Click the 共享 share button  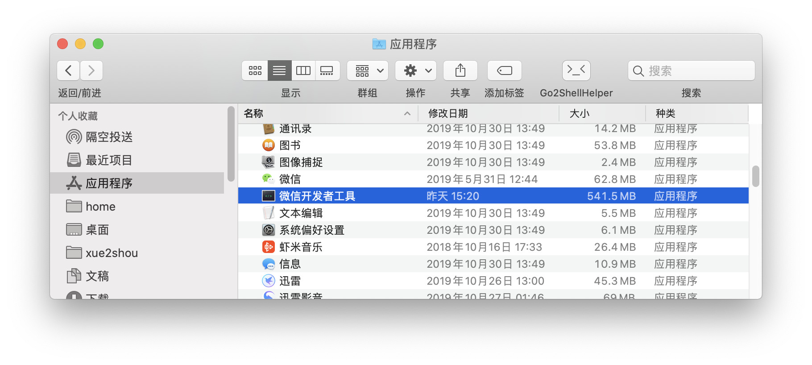(x=460, y=71)
